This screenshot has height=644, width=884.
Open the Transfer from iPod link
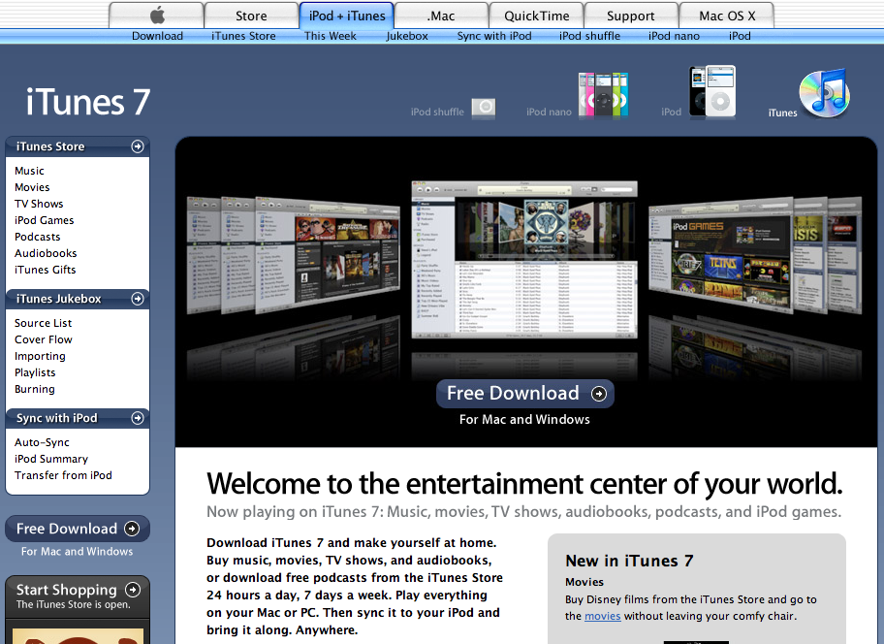[x=63, y=475]
